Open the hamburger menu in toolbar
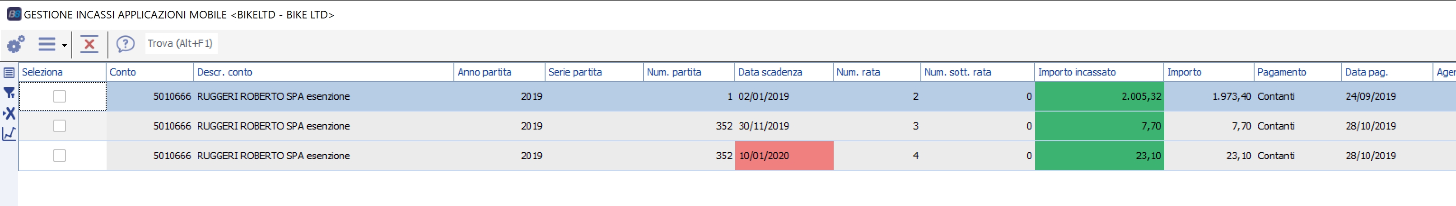 pyautogui.click(x=47, y=44)
